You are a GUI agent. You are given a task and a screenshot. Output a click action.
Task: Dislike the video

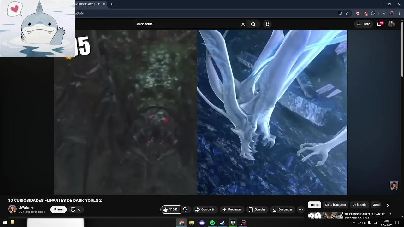pos(185,209)
